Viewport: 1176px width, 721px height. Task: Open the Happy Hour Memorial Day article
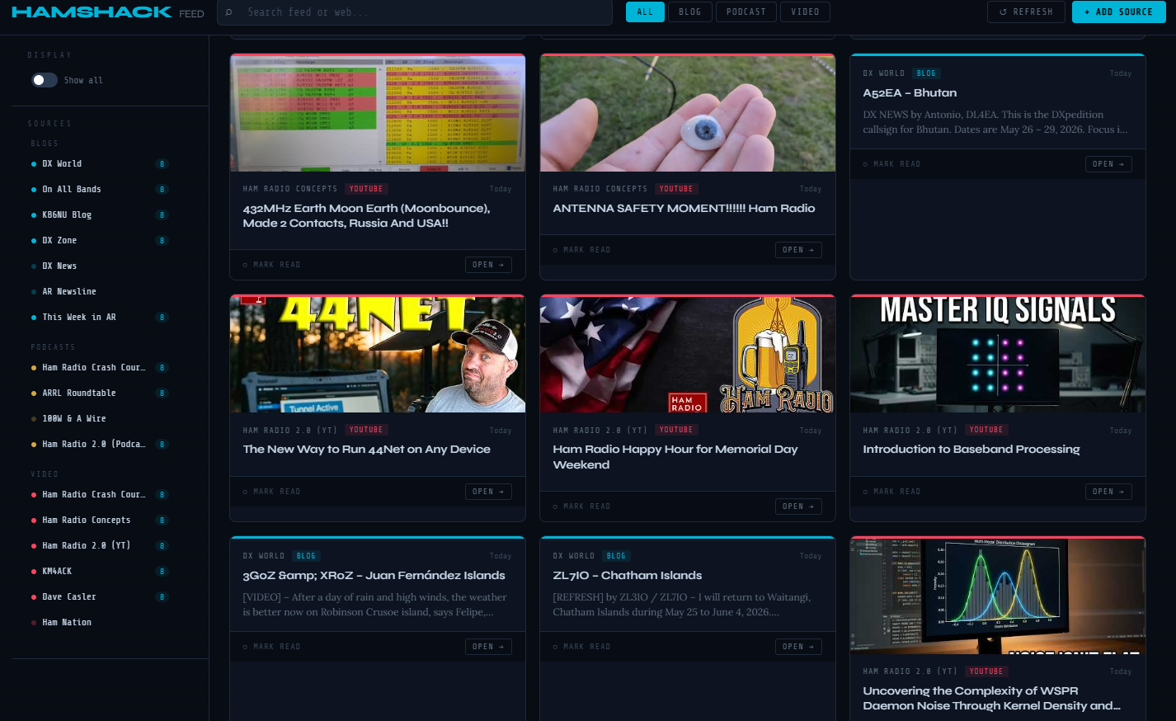(798, 507)
